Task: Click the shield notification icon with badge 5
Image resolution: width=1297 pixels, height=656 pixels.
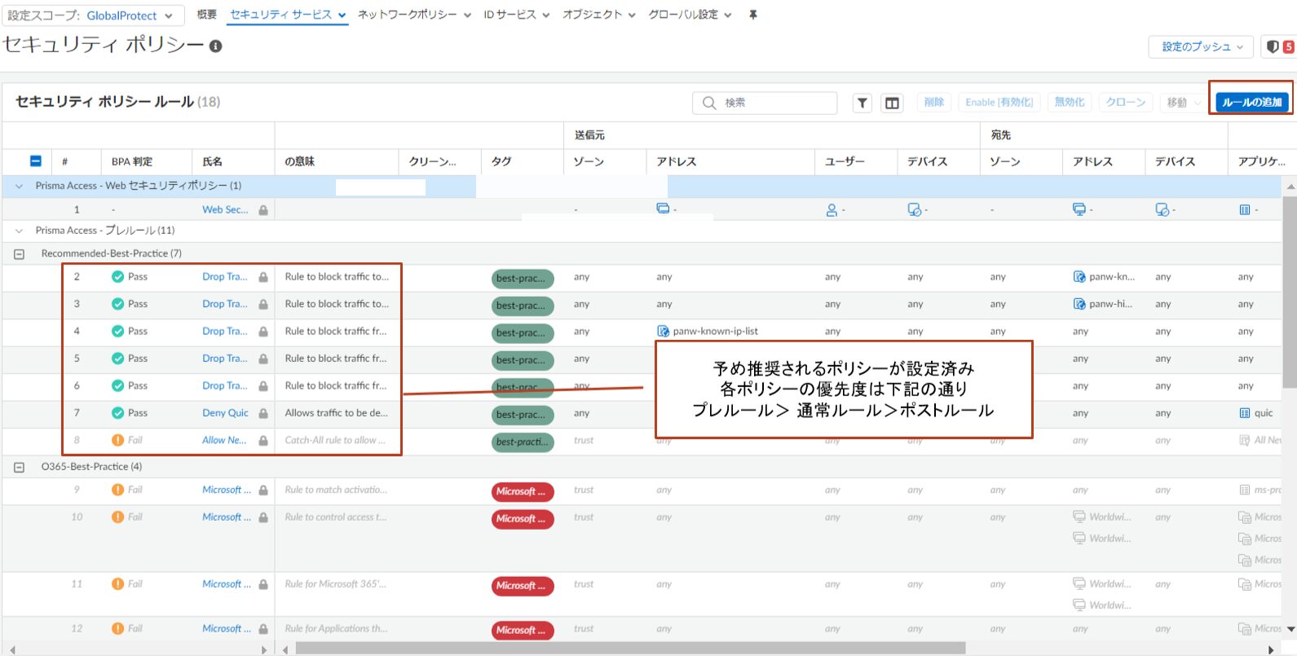Action: (x=1279, y=47)
